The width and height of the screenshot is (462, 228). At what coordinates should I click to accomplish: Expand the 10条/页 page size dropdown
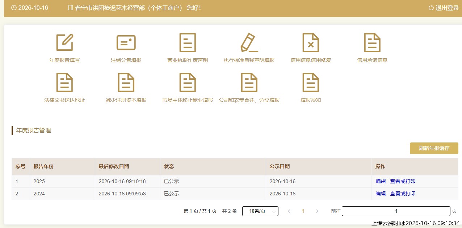click(x=260, y=211)
